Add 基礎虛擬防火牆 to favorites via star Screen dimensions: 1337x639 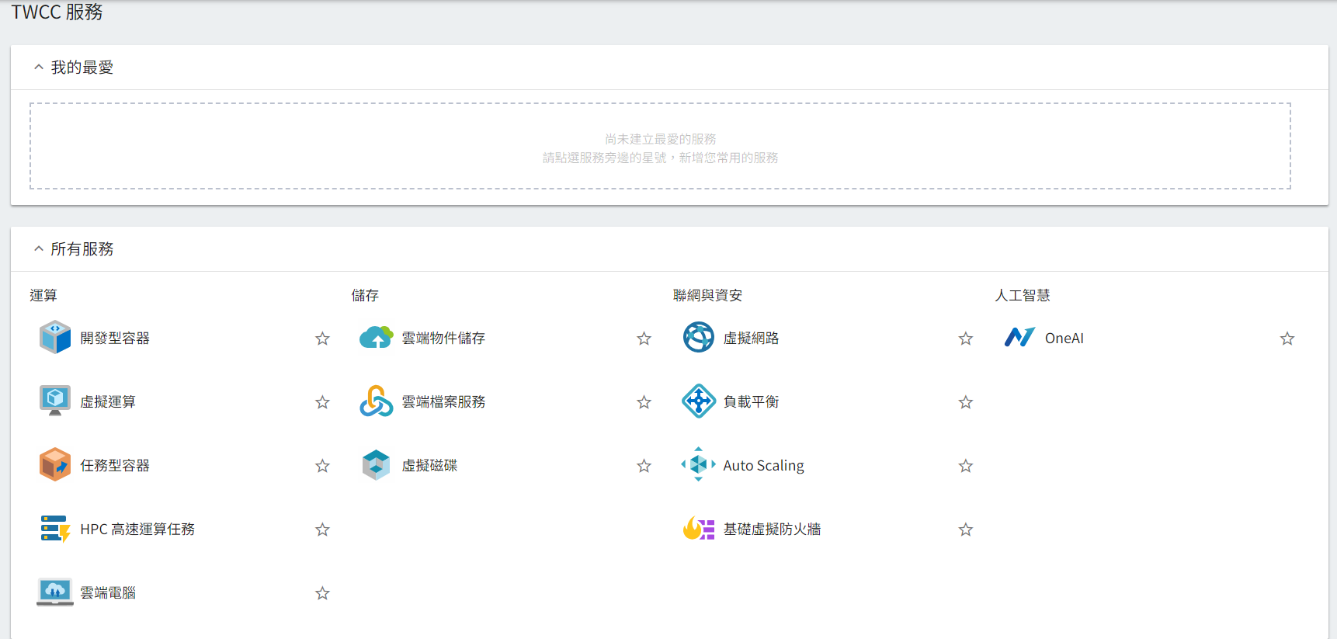(965, 530)
